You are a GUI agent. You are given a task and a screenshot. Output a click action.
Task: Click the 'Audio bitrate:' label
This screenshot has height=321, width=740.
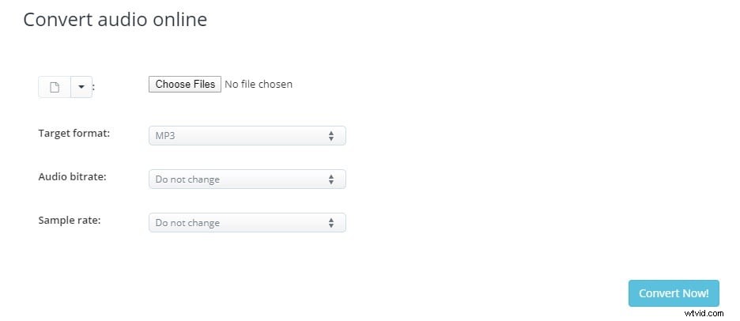(x=72, y=176)
